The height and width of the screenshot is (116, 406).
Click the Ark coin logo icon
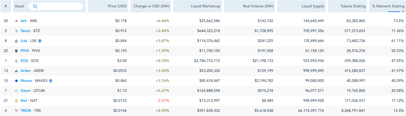[x=16, y=21]
